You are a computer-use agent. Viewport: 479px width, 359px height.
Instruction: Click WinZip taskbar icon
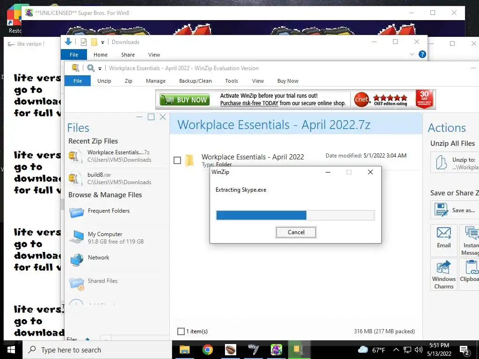click(299, 350)
